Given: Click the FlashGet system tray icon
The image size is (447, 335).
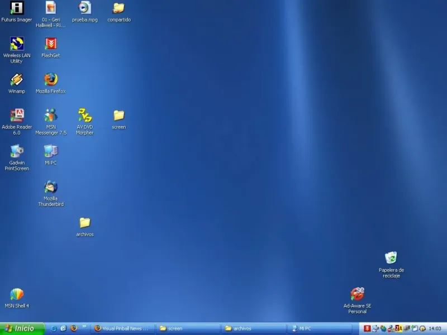Looking at the screenshot, I should (x=367, y=329).
